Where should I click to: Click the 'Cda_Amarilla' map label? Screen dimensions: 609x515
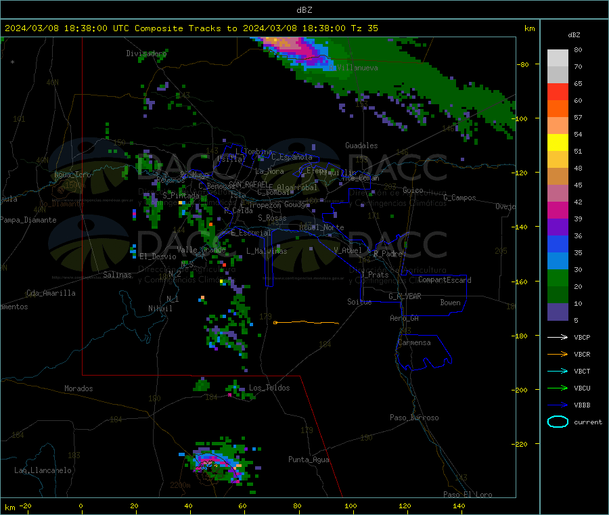[51, 293]
